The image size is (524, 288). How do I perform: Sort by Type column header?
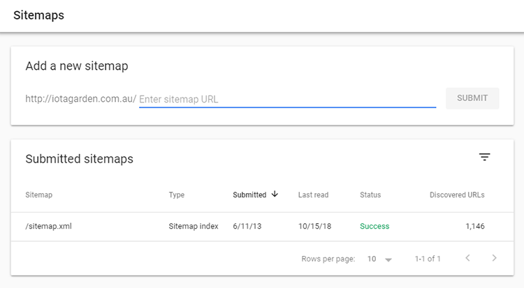(177, 195)
